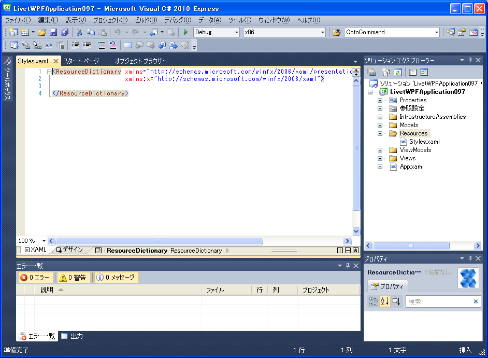Toggle alphabetical sort in the Properties panel
Viewport: 488px width, 358px height.
pos(385,301)
